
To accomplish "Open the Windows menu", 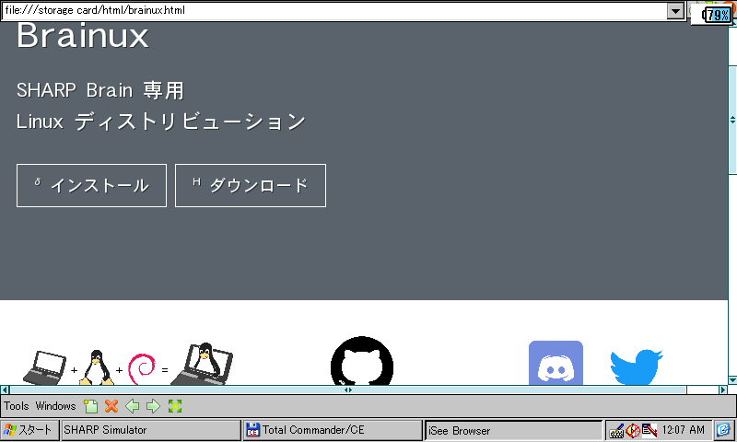I will click(55, 406).
